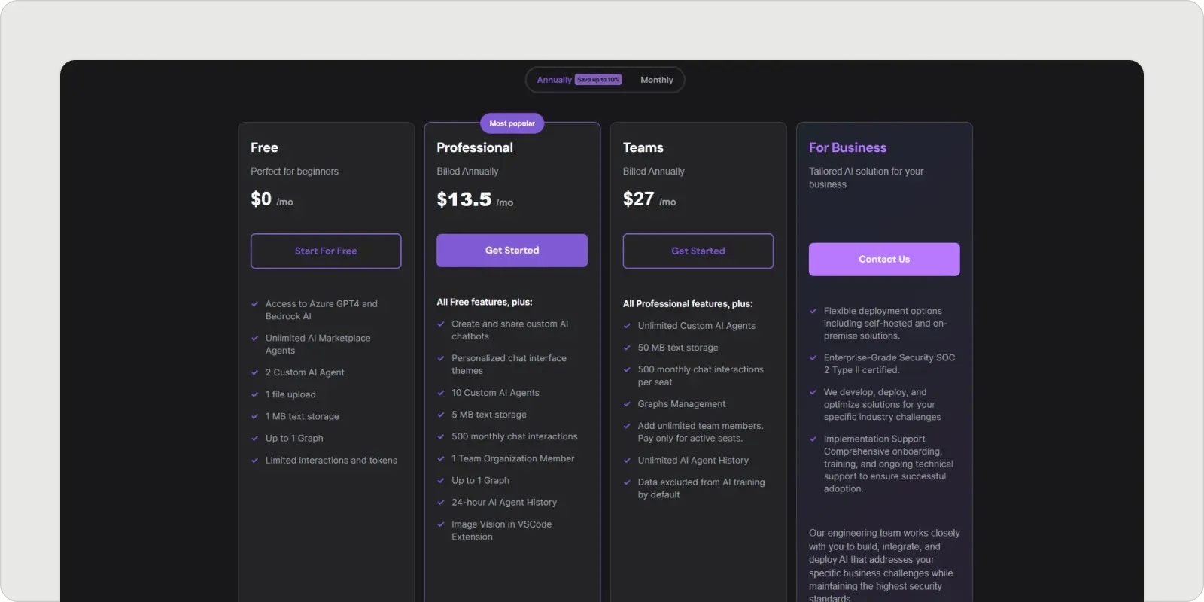Click Get Started under Professional plan
The image size is (1204, 602).
click(512, 251)
